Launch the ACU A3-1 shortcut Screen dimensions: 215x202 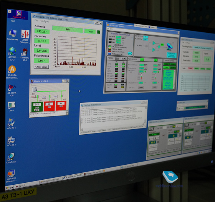pyautogui.click(x=12, y=124)
